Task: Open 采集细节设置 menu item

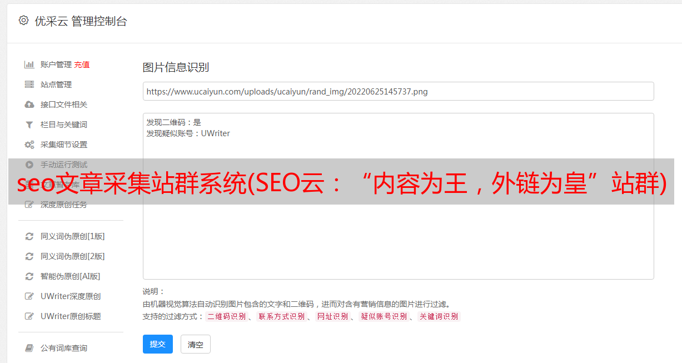Action: 64,145
